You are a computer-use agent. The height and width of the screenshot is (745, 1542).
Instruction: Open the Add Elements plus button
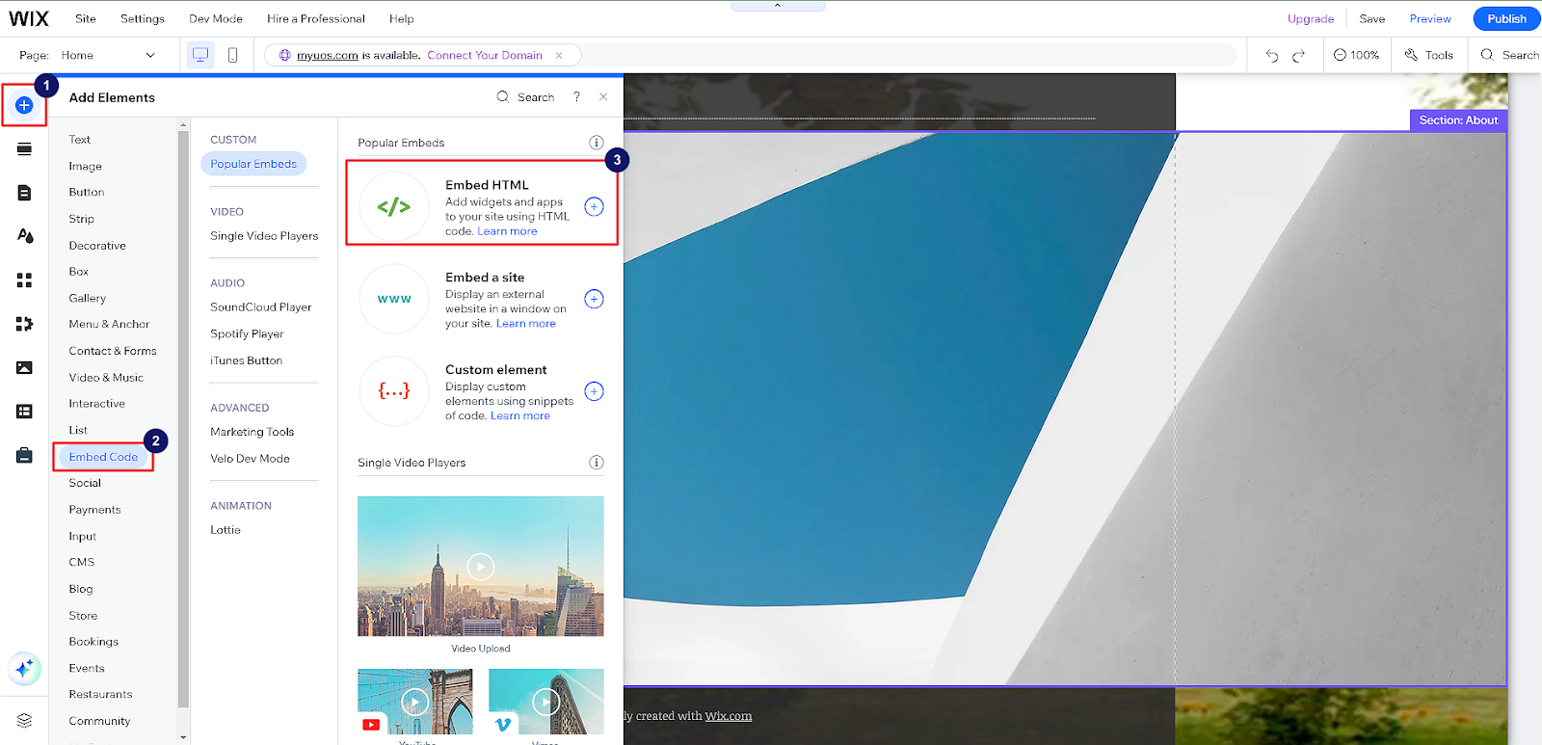point(24,105)
